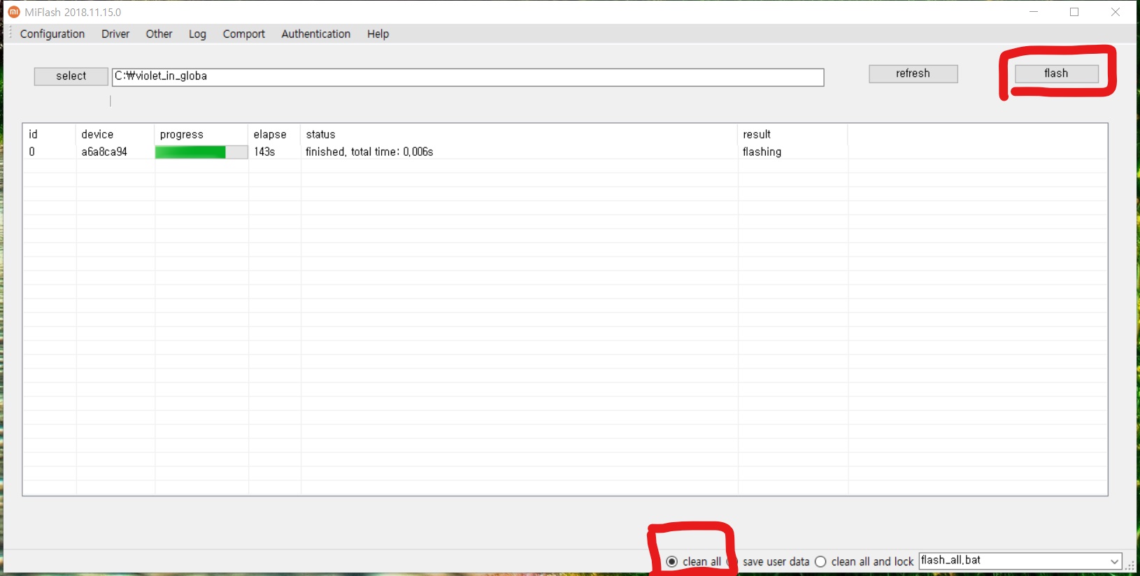Open the Comport menu
The height and width of the screenshot is (576, 1140).
pos(243,34)
